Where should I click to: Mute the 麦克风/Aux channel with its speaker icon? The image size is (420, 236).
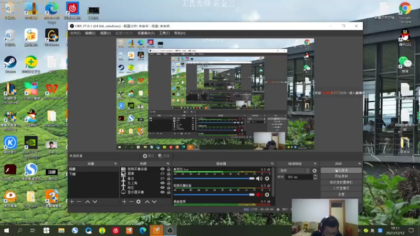[x=259, y=178]
